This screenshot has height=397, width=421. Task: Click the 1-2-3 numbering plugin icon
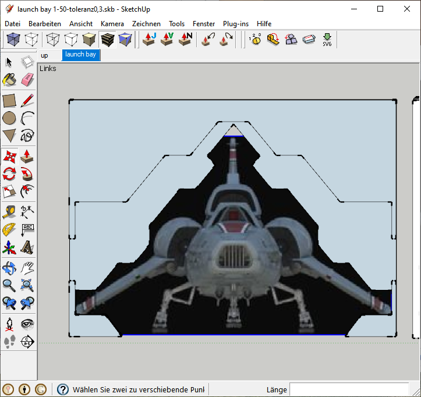point(255,40)
